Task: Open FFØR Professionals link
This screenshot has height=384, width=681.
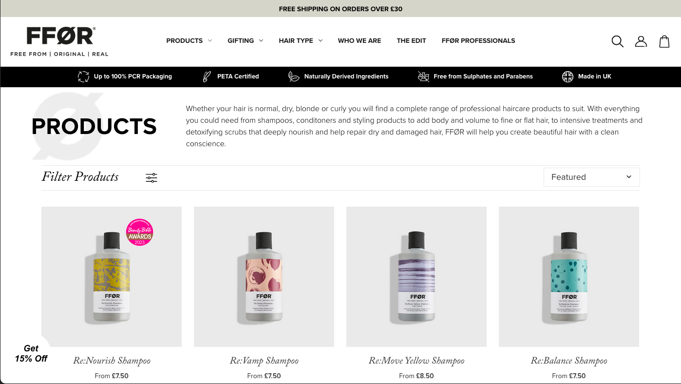Action: tap(478, 40)
